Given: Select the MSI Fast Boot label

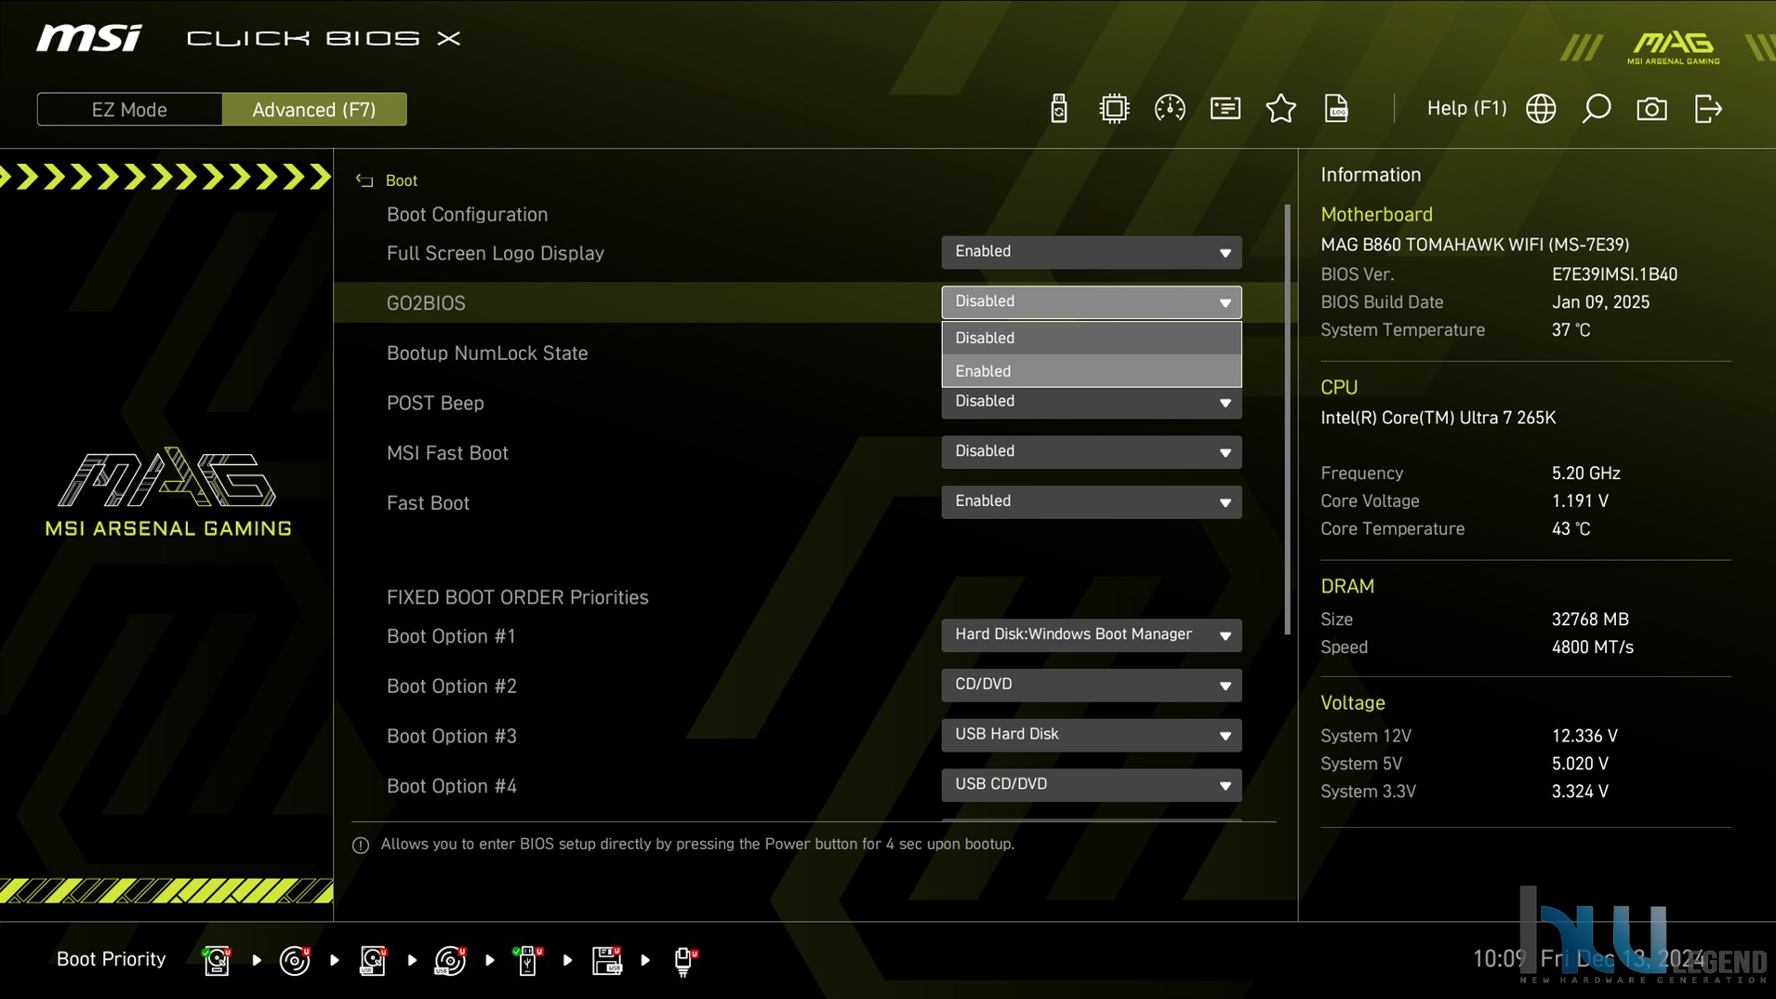Looking at the screenshot, I should pos(447,453).
